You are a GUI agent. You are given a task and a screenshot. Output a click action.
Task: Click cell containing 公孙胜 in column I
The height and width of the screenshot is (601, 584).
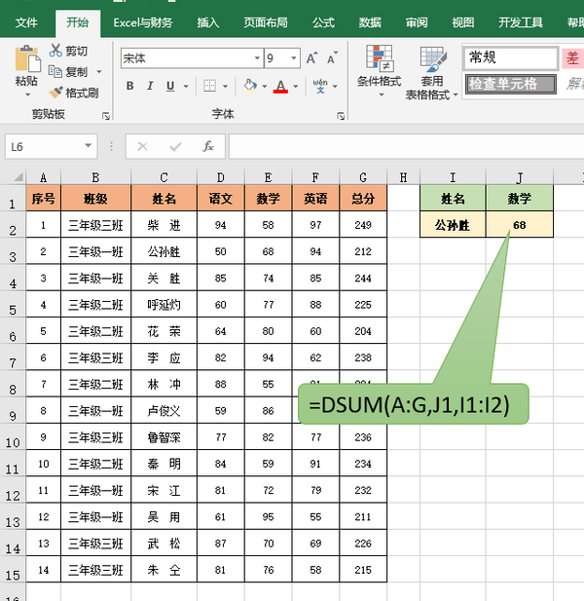453,225
